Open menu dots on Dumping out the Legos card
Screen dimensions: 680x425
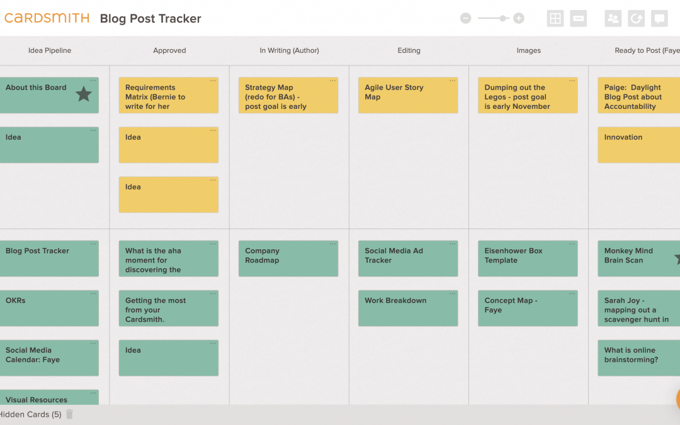[x=572, y=81]
